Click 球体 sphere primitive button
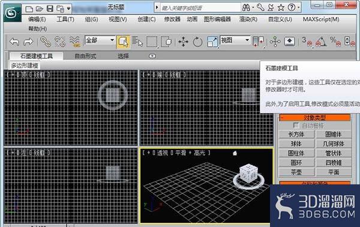 point(296,144)
